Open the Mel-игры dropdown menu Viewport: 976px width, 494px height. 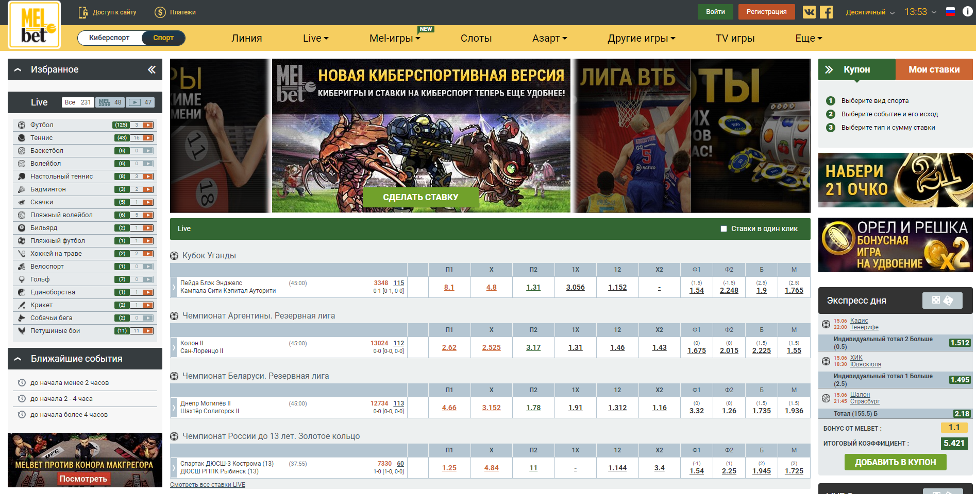coord(395,38)
